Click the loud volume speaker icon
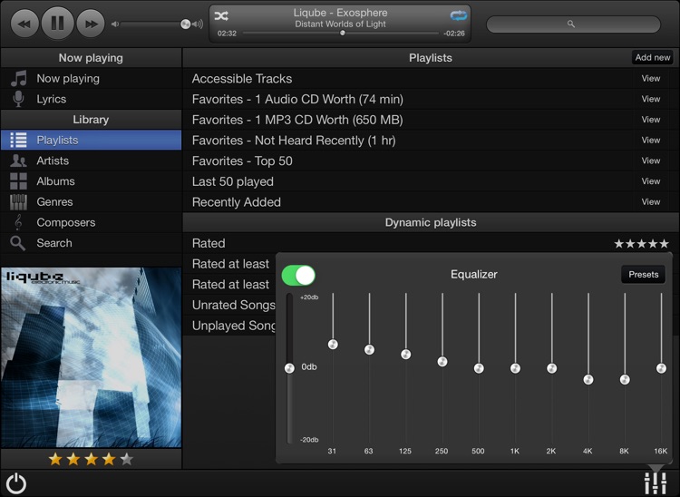Screen dimensions: 680x497 pos(198,24)
